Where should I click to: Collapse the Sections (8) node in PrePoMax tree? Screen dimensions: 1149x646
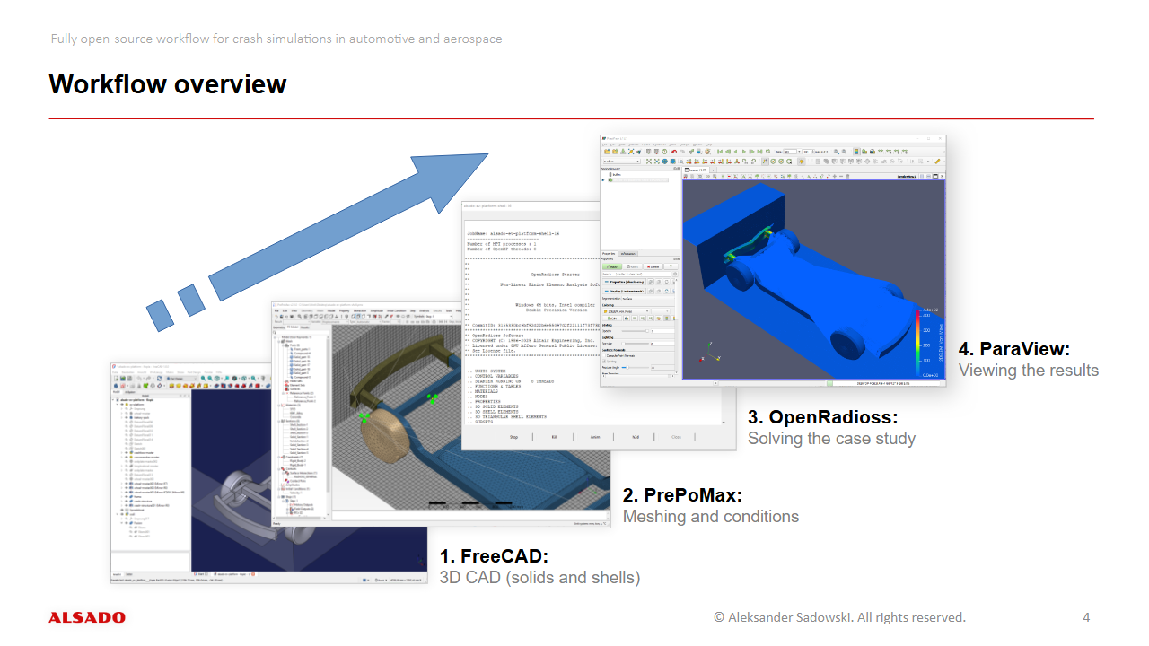click(x=279, y=421)
